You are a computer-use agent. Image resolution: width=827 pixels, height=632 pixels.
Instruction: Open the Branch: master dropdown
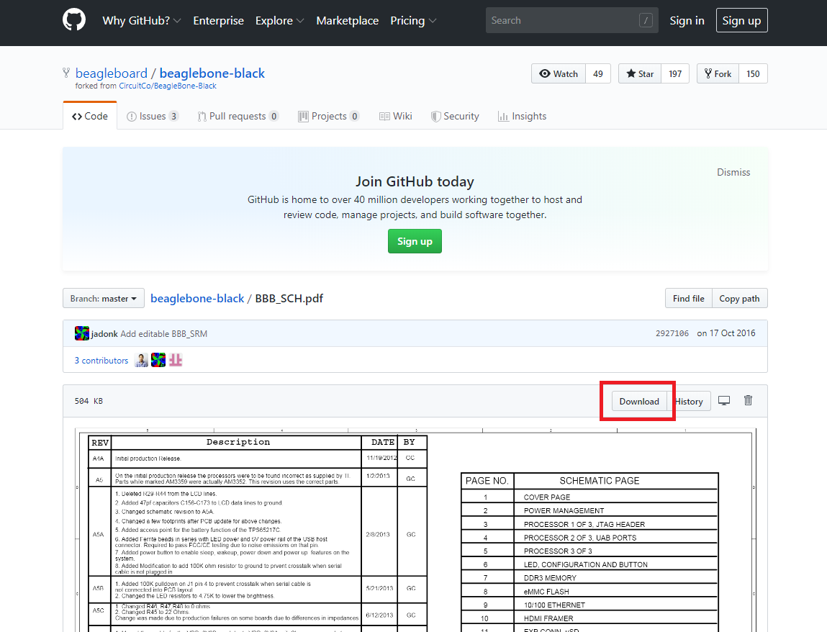tap(104, 299)
